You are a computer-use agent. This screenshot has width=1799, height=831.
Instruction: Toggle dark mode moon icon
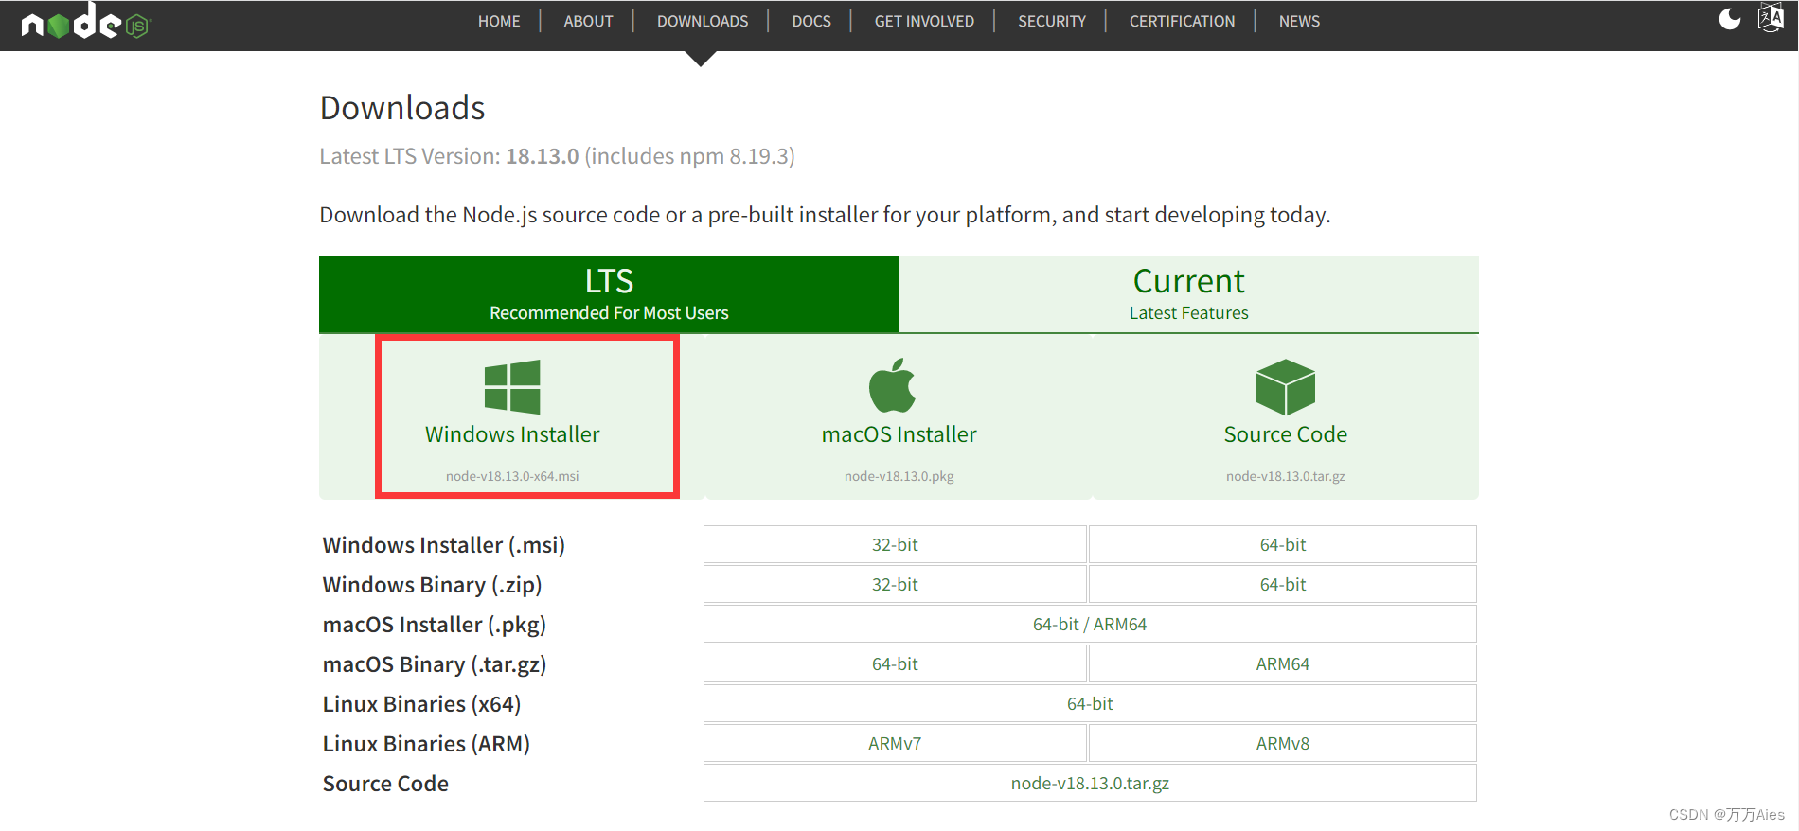(1729, 19)
